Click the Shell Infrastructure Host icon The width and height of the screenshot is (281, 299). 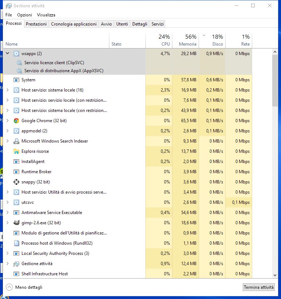16,274
